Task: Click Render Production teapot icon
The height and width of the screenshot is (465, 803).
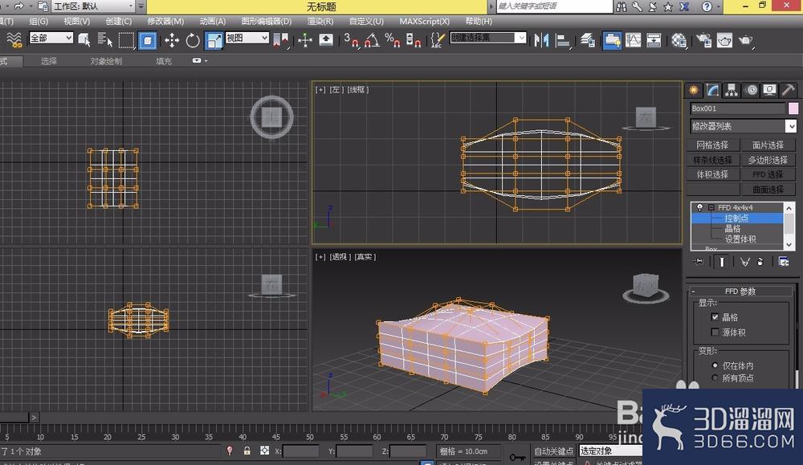Action: coord(746,40)
